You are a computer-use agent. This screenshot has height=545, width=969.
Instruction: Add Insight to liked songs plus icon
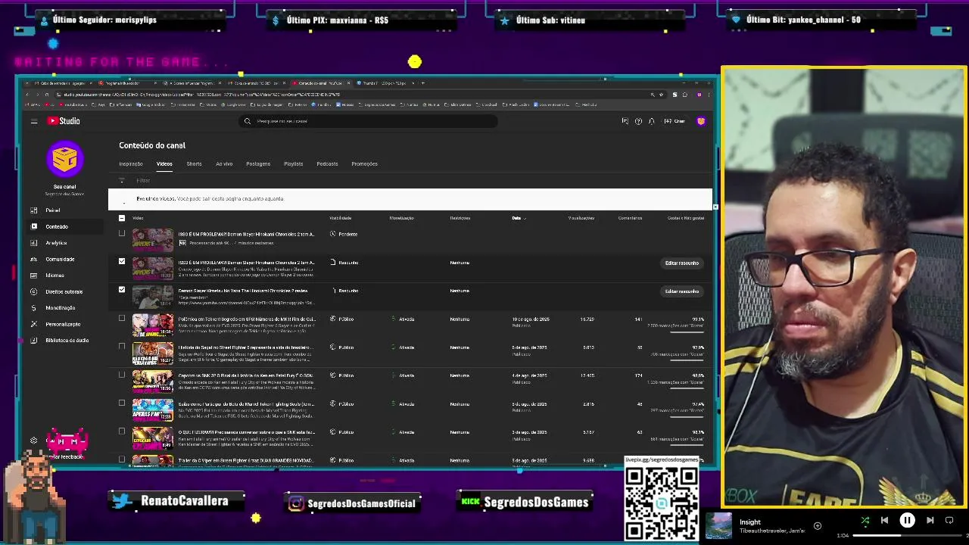point(818,525)
